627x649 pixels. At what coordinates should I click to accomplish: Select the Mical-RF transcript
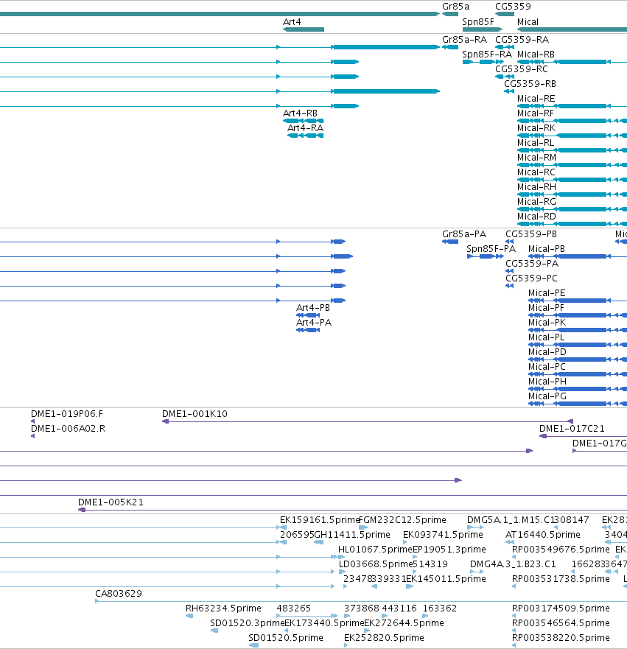[572, 121]
